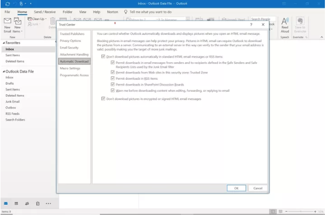Click the Tell me lightbulb icon

tap(126, 12)
